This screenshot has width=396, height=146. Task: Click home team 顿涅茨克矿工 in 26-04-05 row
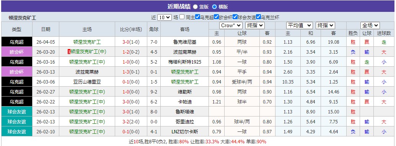(x=87, y=42)
